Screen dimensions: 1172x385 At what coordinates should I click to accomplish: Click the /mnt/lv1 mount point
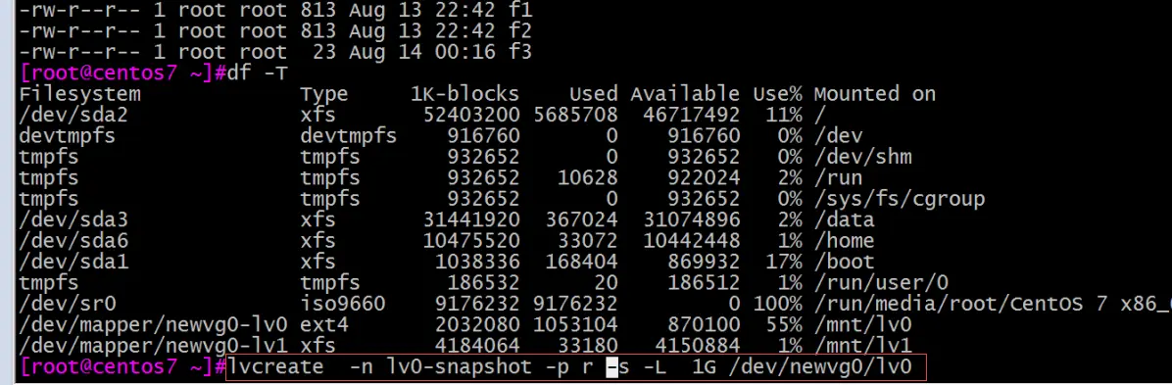tap(862, 346)
